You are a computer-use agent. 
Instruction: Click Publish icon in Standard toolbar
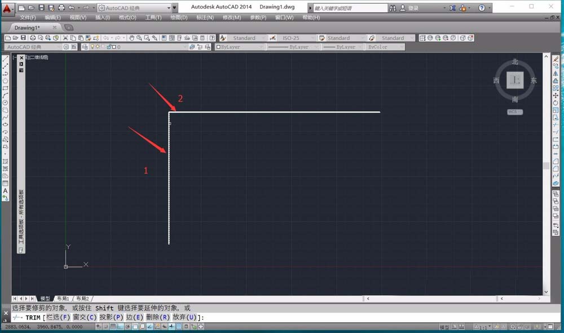[x=48, y=38]
